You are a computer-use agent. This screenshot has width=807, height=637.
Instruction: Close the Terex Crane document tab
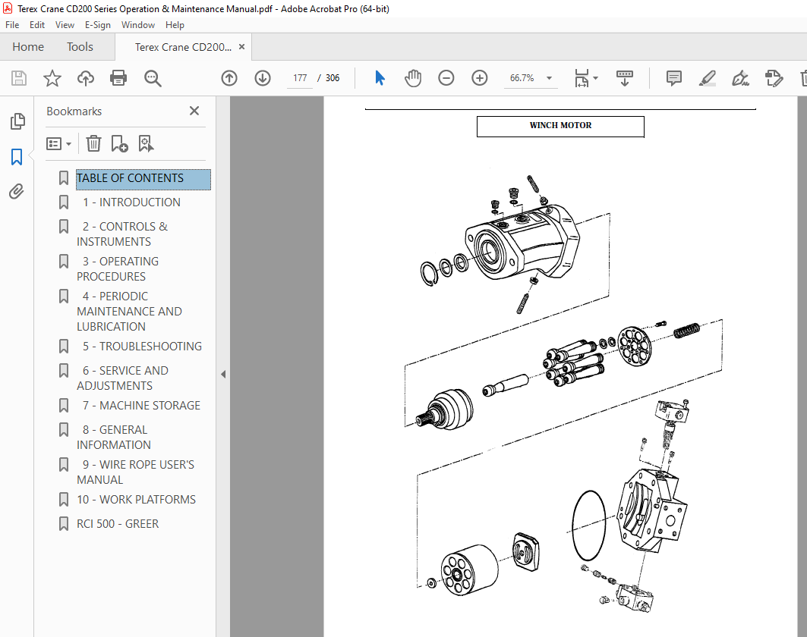pyautogui.click(x=241, y=47)
